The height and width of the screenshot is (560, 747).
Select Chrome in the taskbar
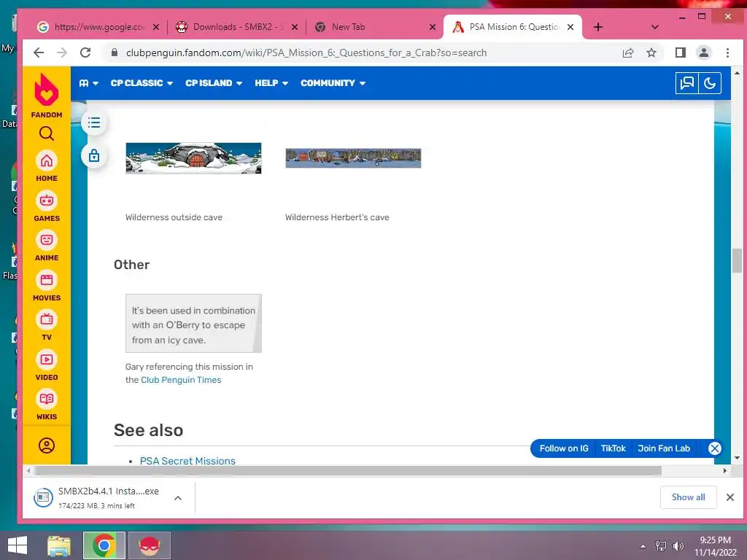104,545
